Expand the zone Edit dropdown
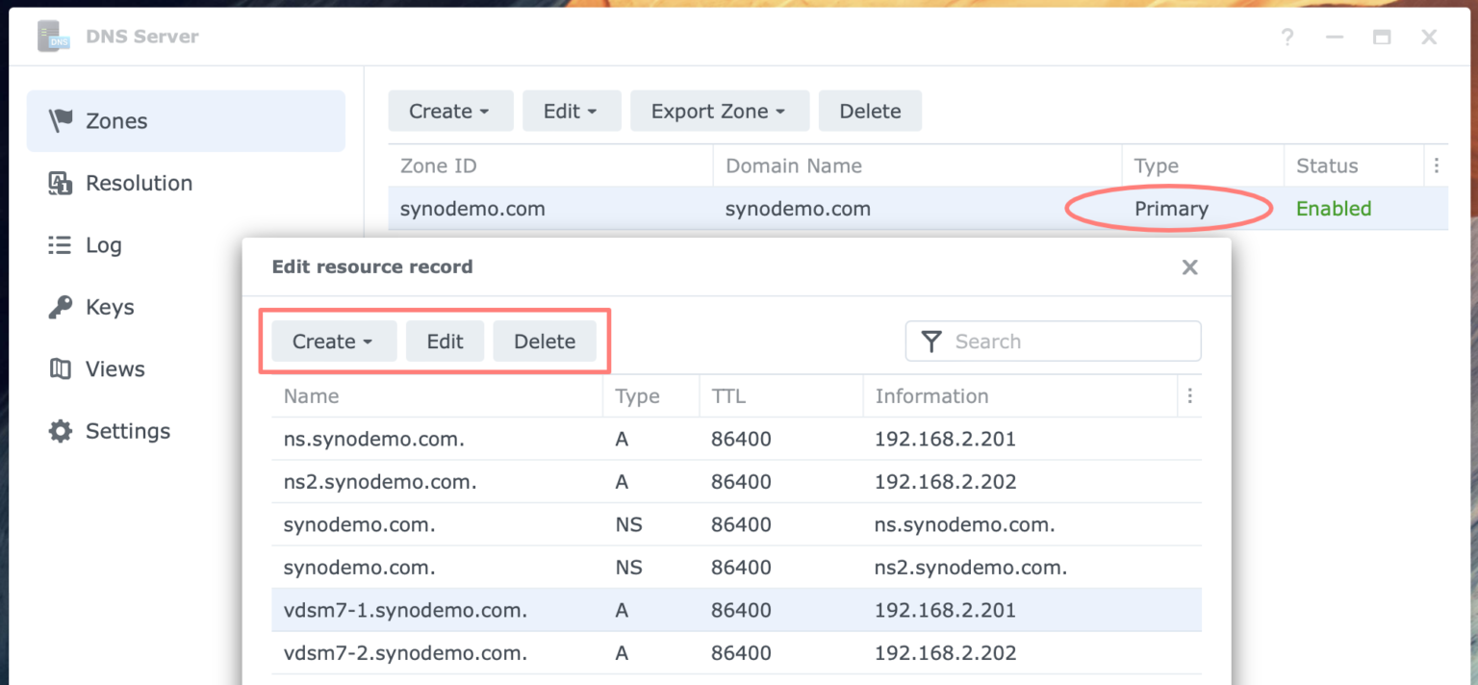The image size is (1478, 685). coord(572,112)
